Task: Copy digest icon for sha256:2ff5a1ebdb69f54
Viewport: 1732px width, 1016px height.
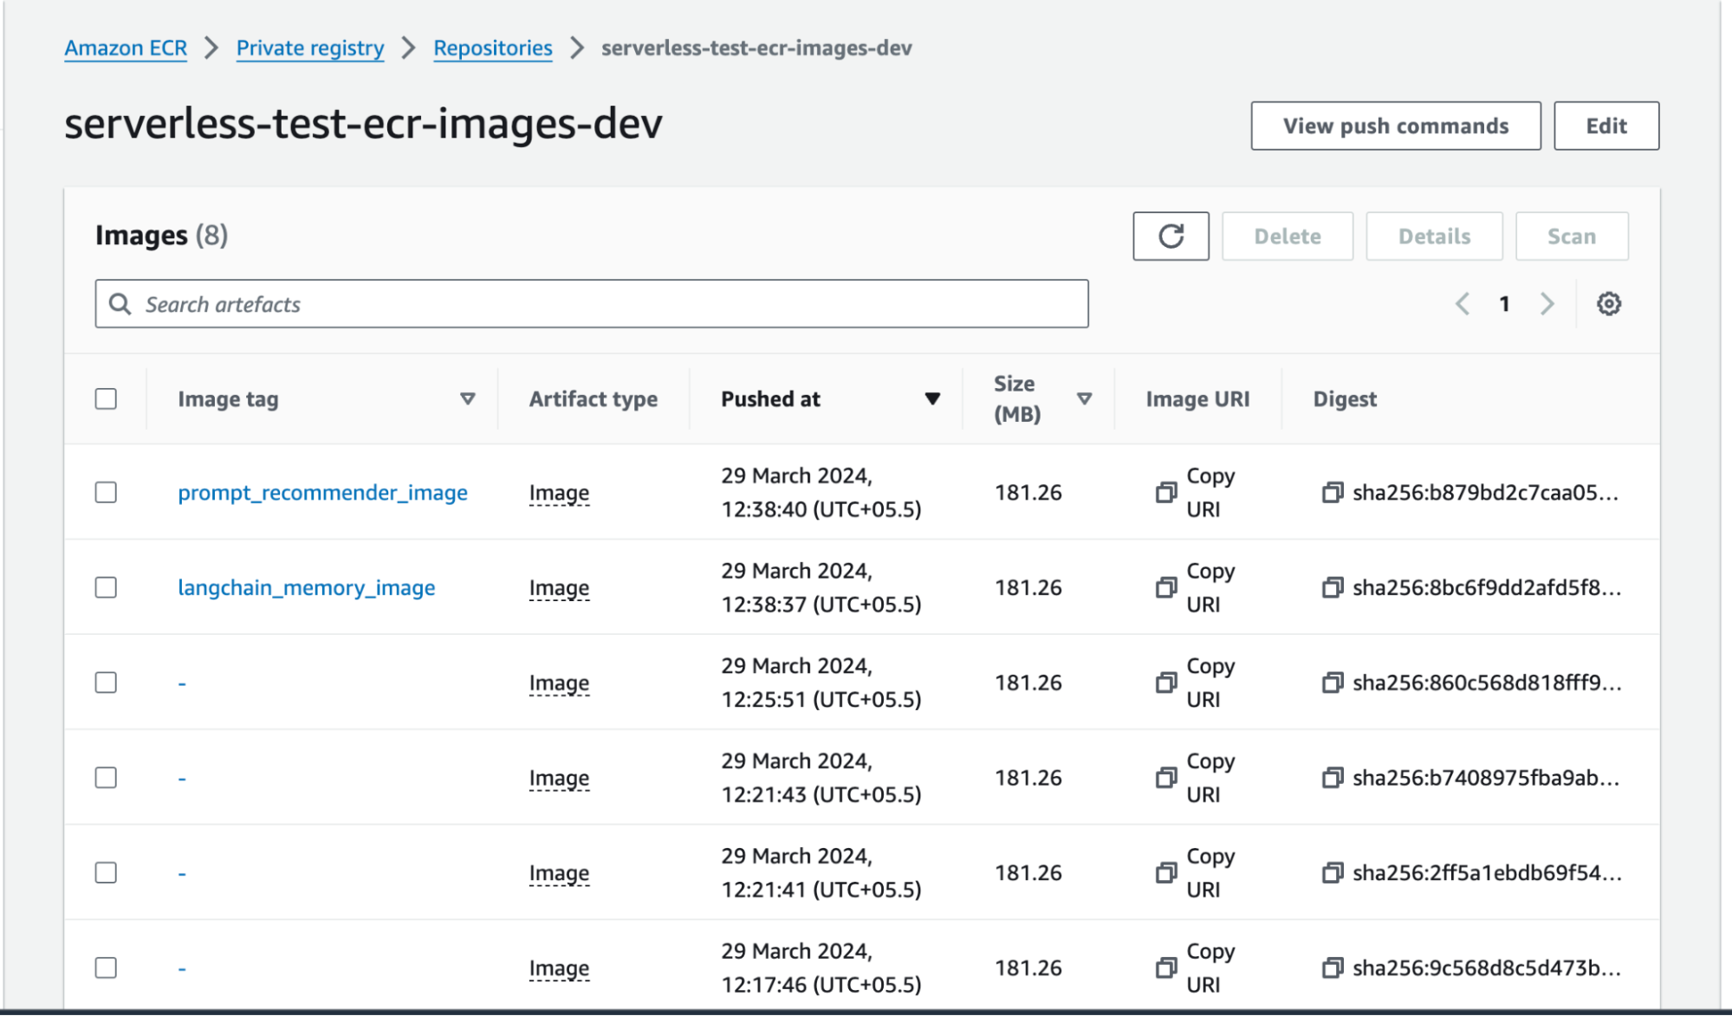Action: (1332, 873)
